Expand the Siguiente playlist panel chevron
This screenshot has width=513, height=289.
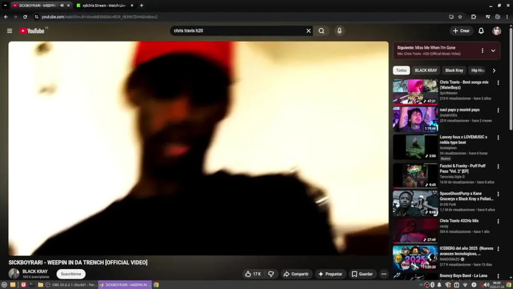pos(493,51)
